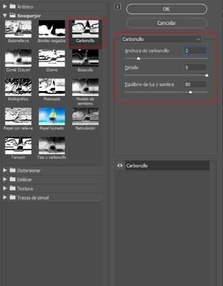Click the Cancelar button
Image resolution: width=223 pixels, height=286 pixels.
pyautogui.click(x=167, y=23)
